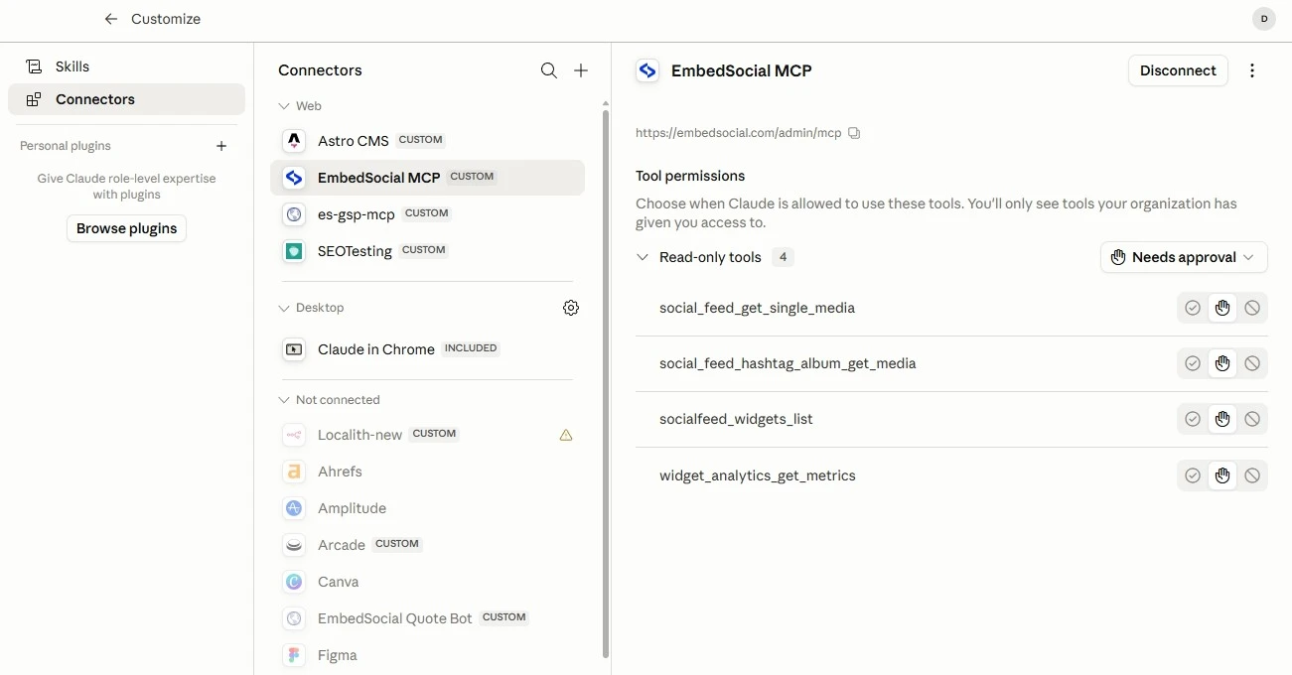Collapse the Web connectors section
The height and width of the screenshot is (675, 1292).
coord(284,106)
